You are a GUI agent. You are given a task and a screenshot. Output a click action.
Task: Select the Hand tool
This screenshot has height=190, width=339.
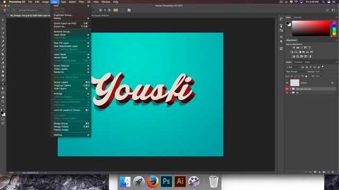click(3, 97)
